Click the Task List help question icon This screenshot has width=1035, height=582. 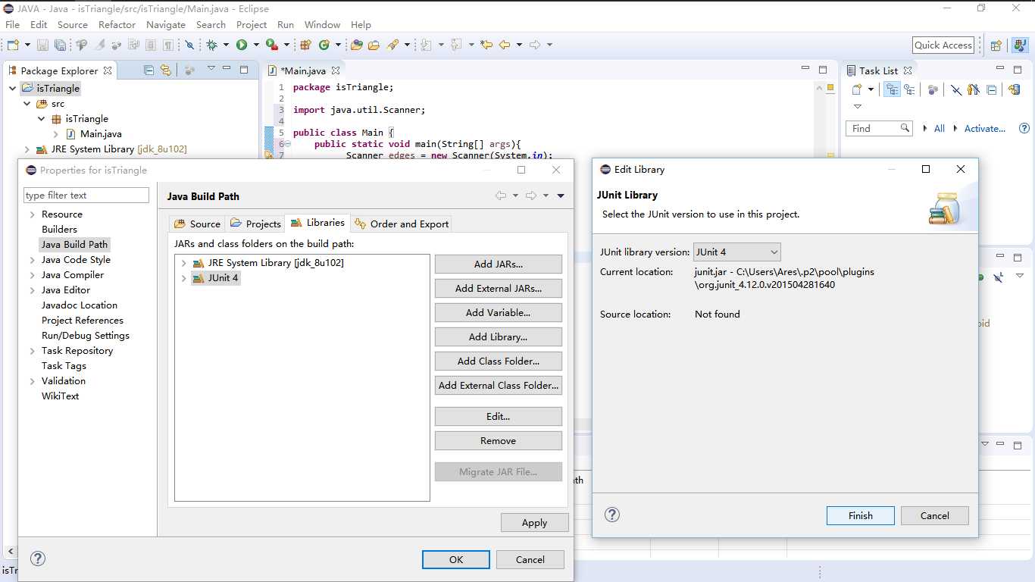(x=1024, y=129)
